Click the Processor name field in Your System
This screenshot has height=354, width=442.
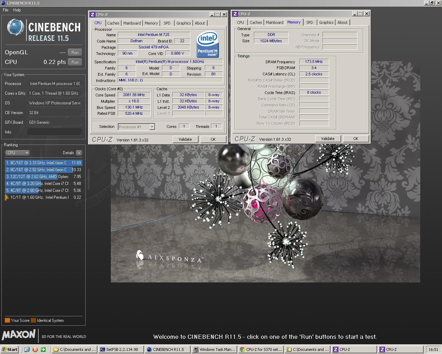[55, 84]
